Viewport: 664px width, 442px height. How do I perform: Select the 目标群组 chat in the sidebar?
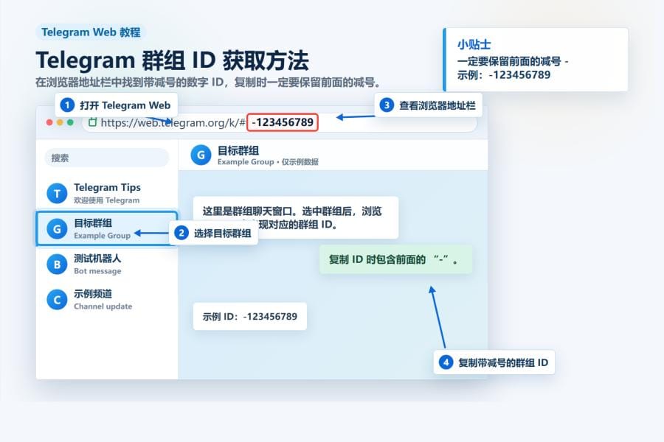tap(107, 228)
